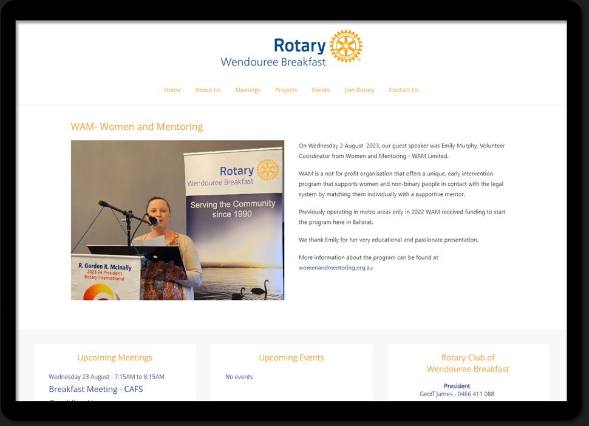Select the Wednesday 23 August meeting time
Screen dimensions: 589x426
106,377
